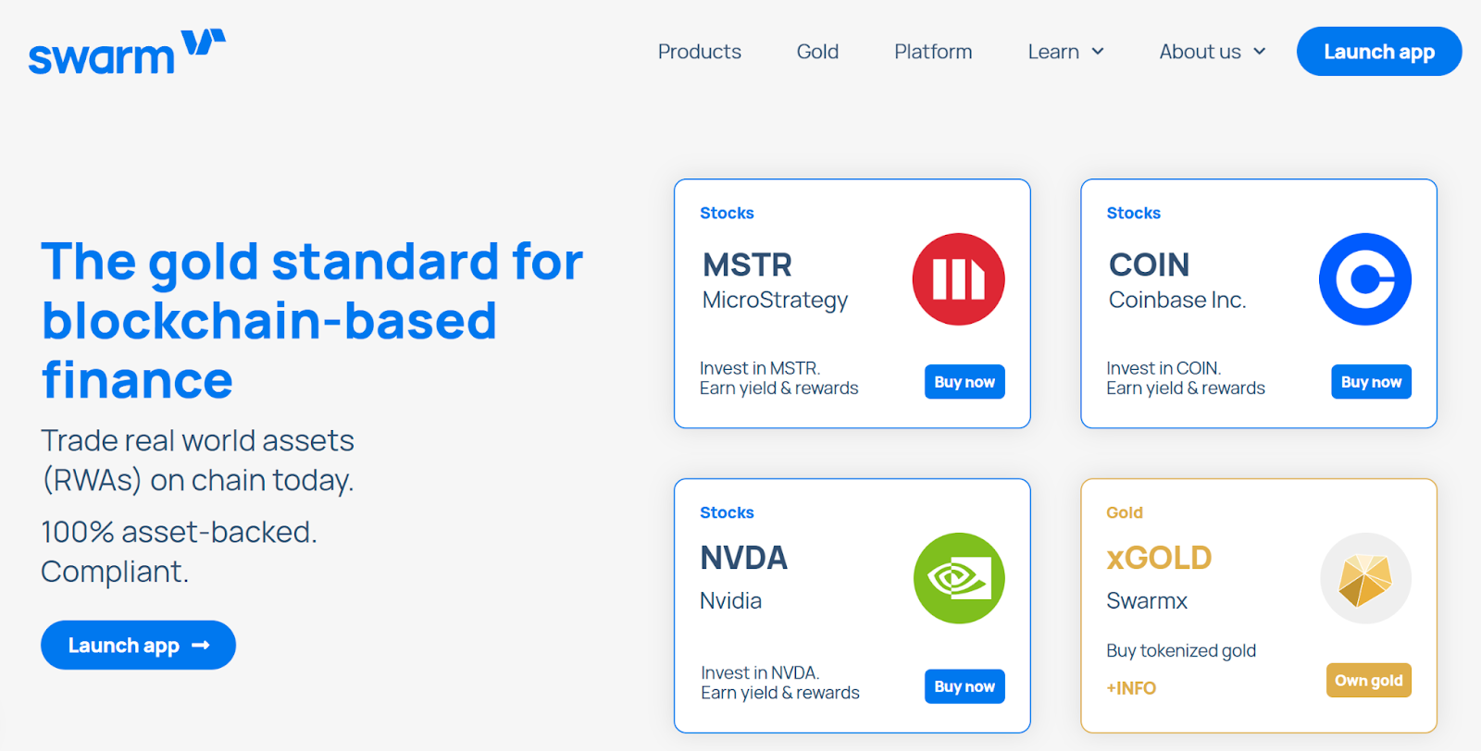1481x751 pixels.
Task: Click the Stocks label on MSTR card
Action: point(727,213)
